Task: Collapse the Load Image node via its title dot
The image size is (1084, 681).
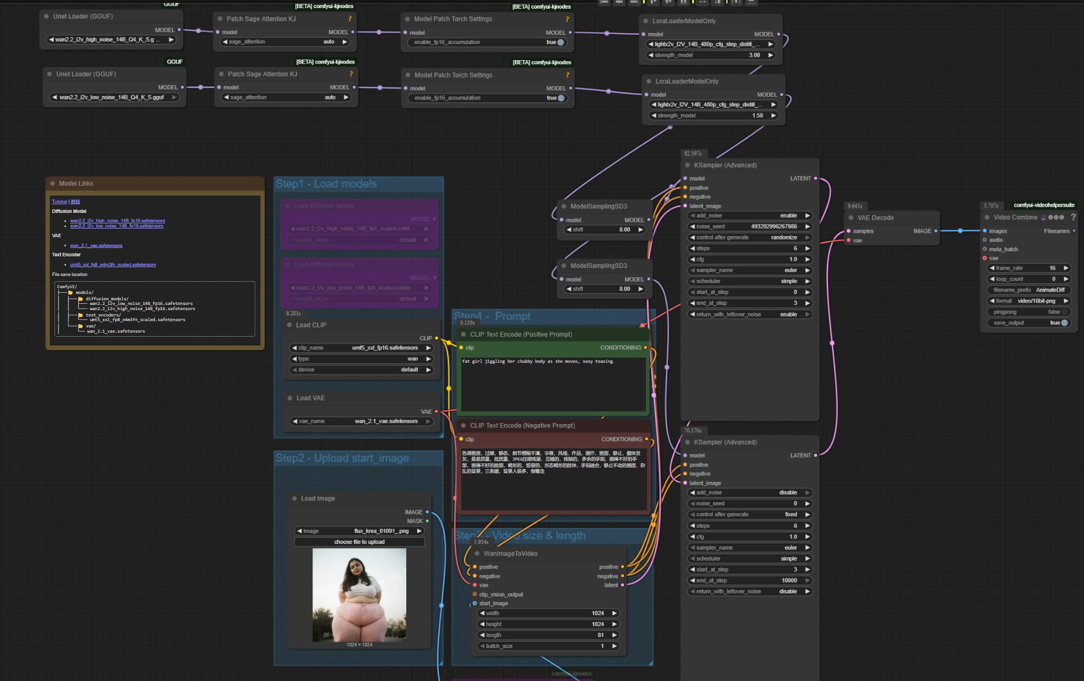Action: point(295,499)
